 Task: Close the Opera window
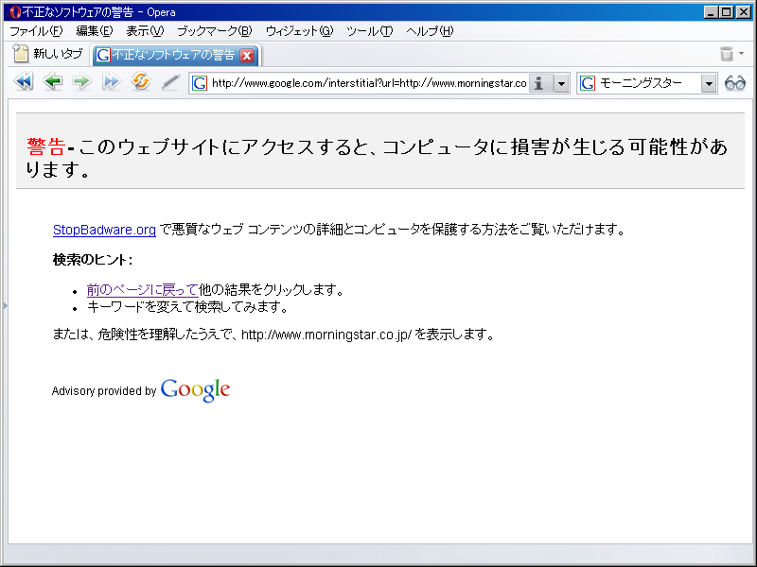[744, 12]
